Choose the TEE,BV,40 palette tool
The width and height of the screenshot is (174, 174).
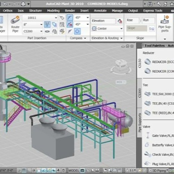coord(159,103)
